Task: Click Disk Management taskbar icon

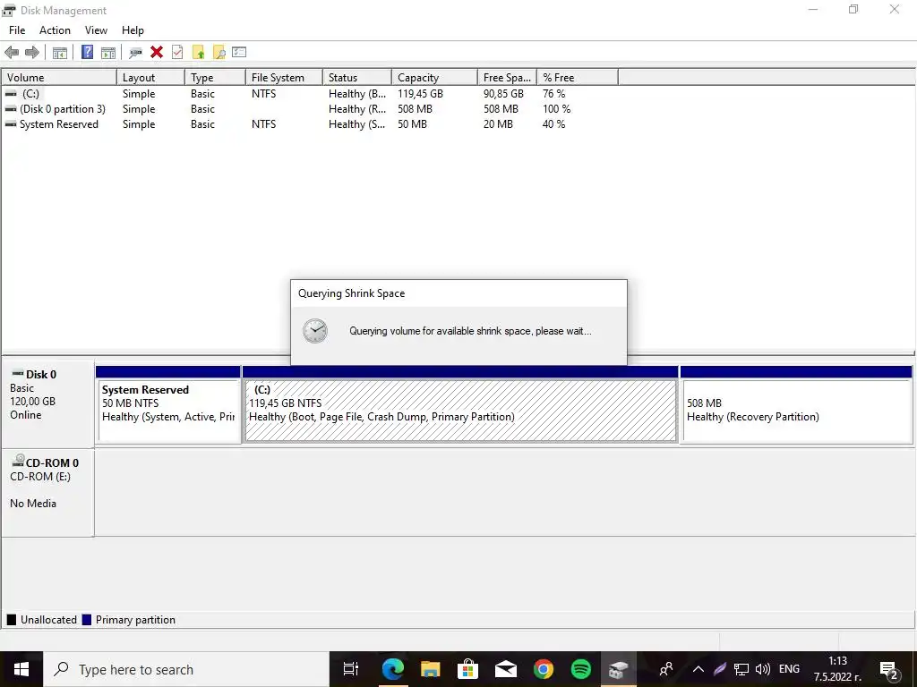Action: point(618,669)
